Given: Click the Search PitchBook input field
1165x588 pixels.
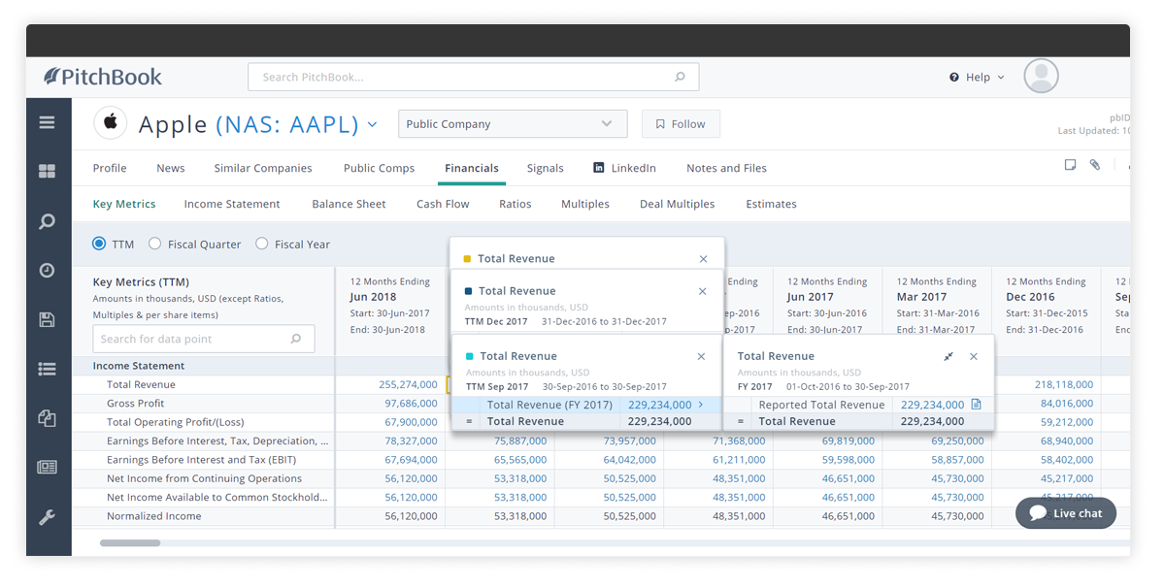Looking at the screenshot, I should click(473, 77).
